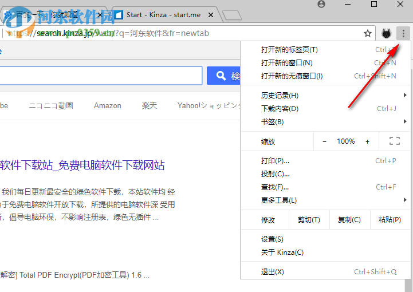Switch to the Start - Kinza - start.me tab

[163, 15]
